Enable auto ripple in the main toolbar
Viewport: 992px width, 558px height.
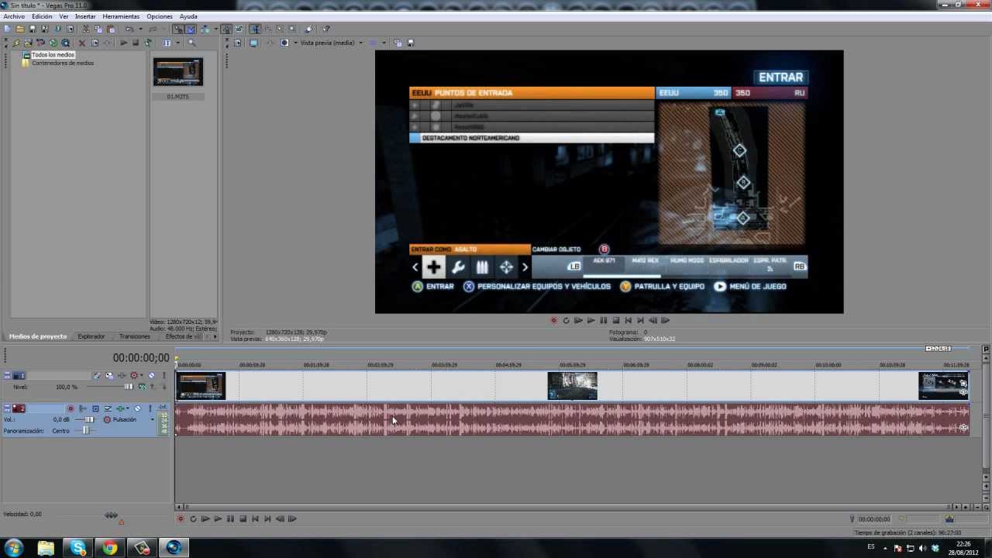[x=205, y=29]
